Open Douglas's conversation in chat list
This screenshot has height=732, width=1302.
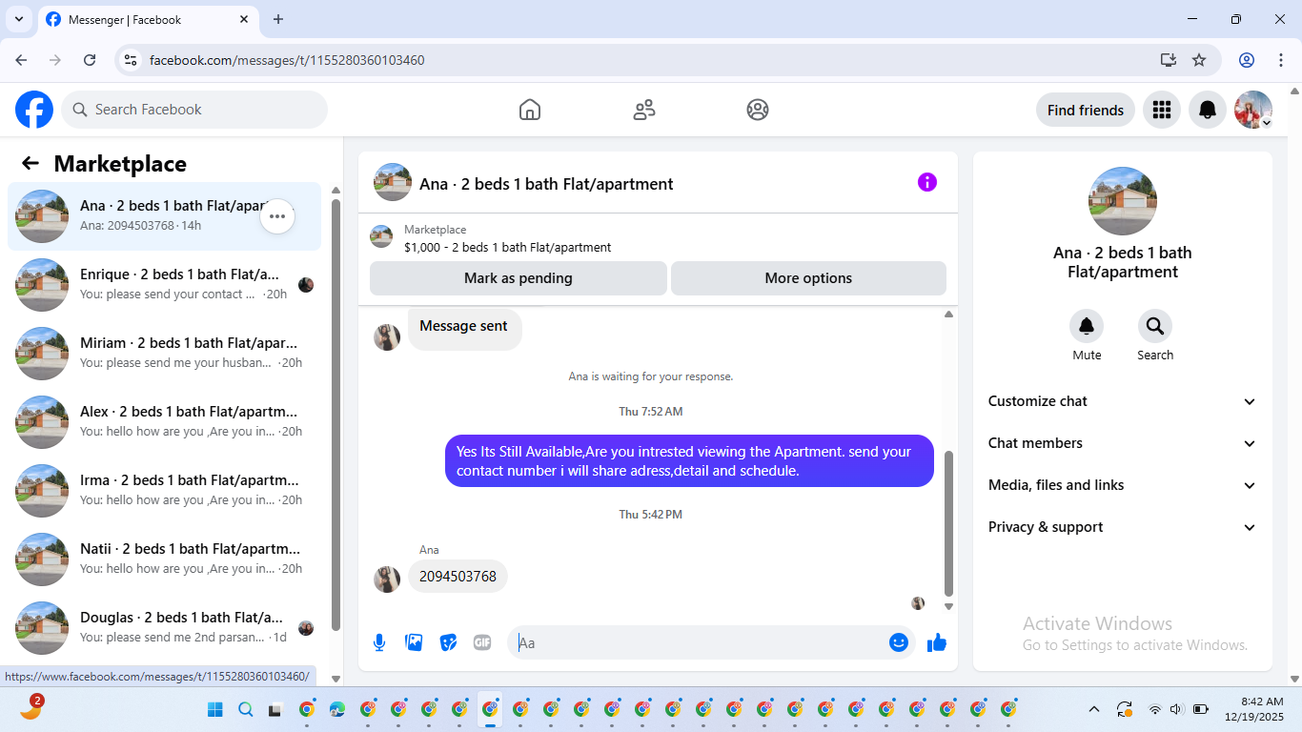(164, 628)
